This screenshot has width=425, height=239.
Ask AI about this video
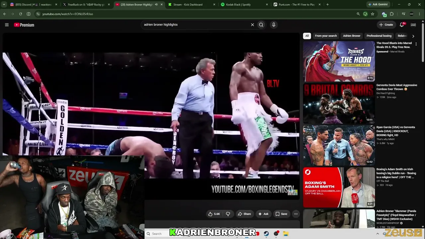pyautogui.click(x=263, y=214)
